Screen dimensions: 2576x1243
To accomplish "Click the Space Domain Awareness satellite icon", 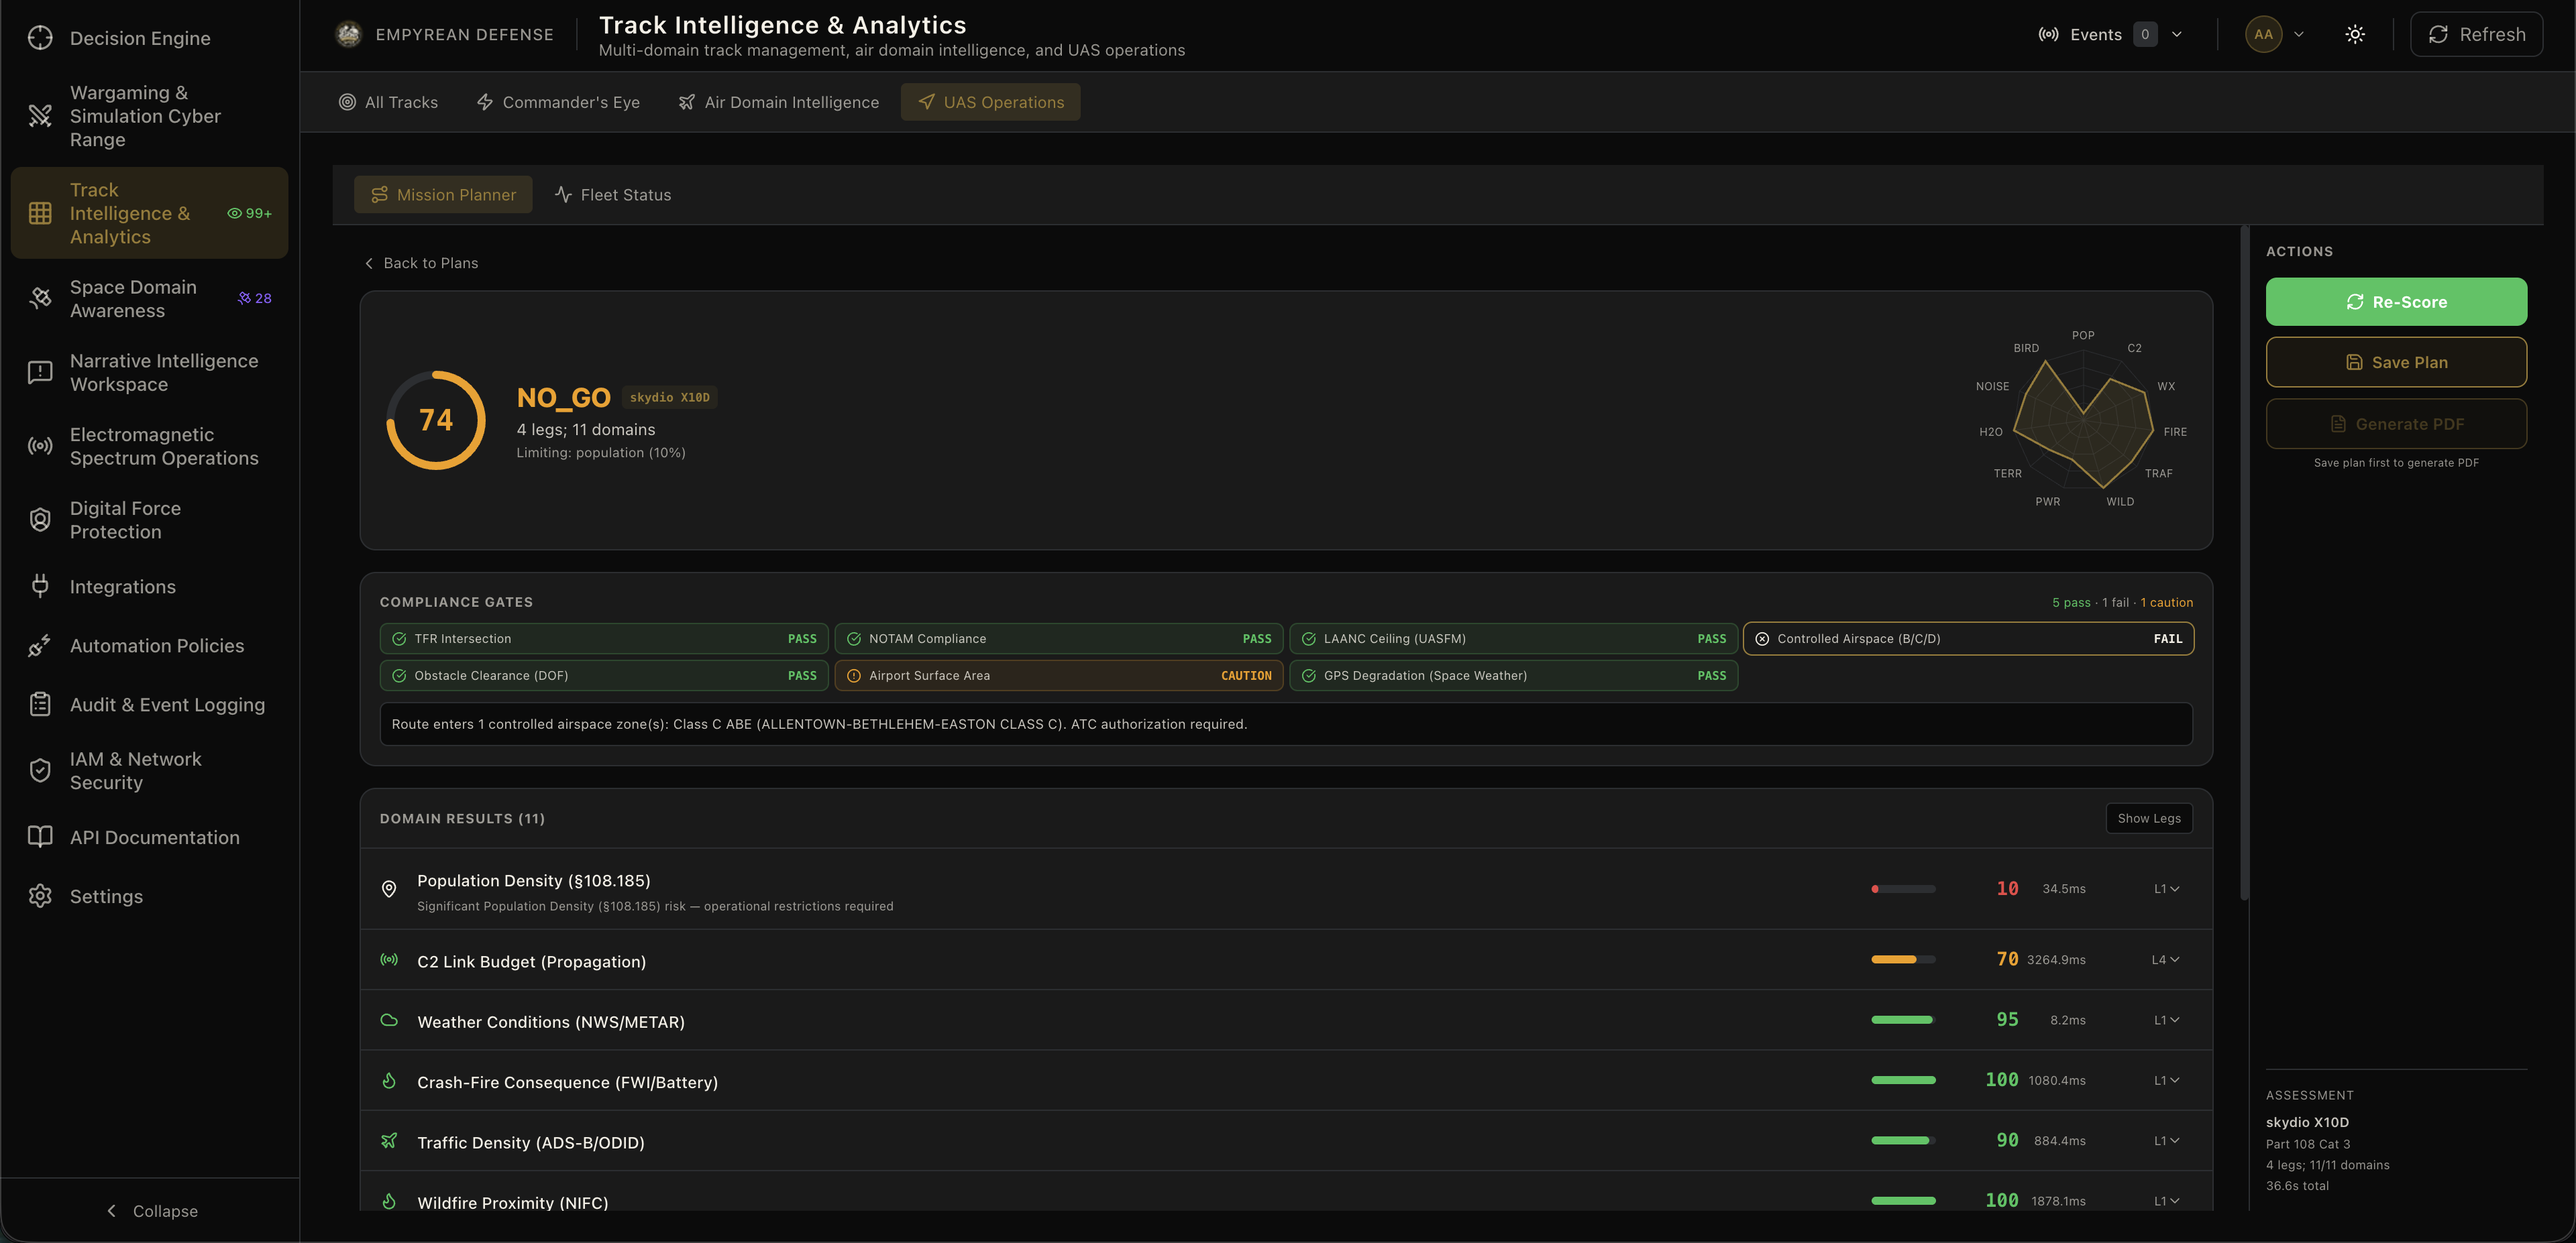I will click(x=40, y=298).
